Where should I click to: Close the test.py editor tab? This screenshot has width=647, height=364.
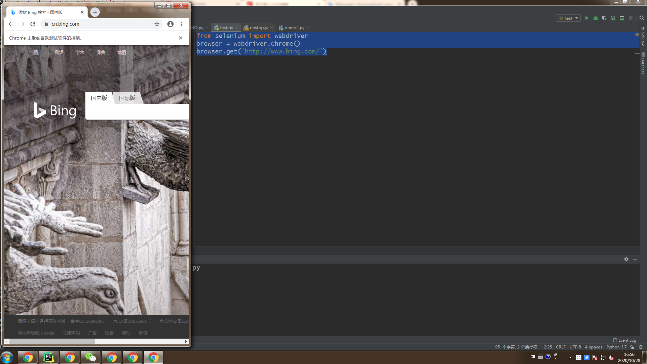tap(237, 27)
